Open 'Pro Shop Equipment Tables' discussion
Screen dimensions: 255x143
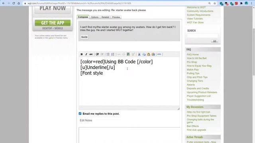pos(202,116)
